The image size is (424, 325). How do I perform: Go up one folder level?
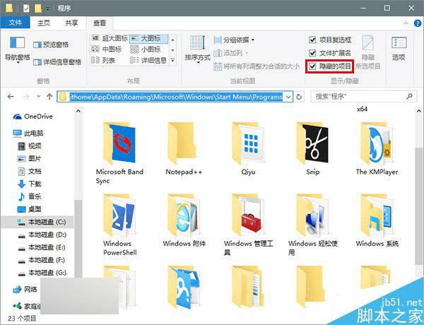(49, 97)
